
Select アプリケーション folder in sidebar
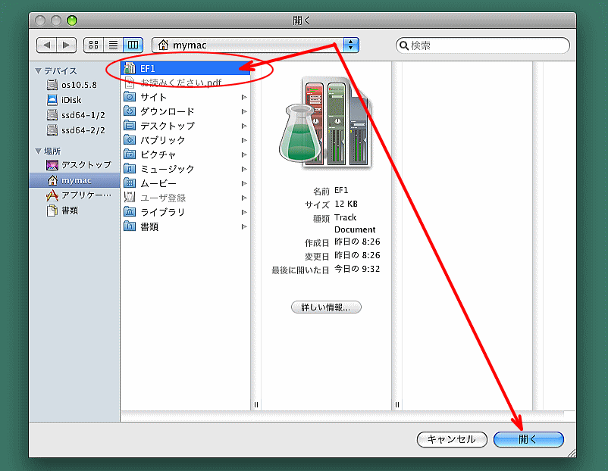86,195
